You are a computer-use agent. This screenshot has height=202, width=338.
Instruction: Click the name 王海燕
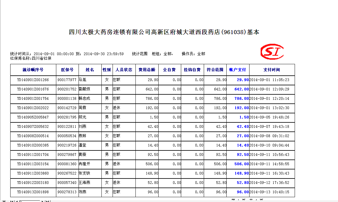pos(85,183)
